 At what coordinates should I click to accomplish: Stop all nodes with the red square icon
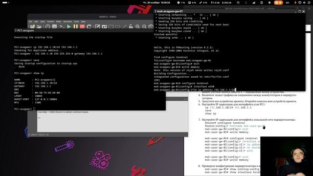coord(82,26)
